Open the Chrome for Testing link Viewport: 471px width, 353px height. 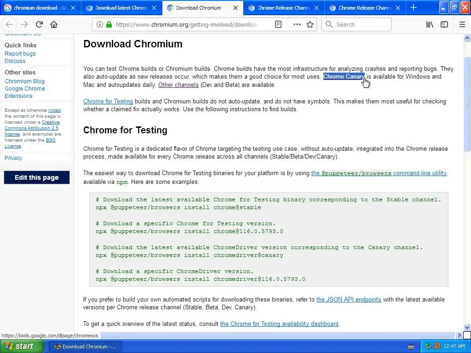(108, 101)
